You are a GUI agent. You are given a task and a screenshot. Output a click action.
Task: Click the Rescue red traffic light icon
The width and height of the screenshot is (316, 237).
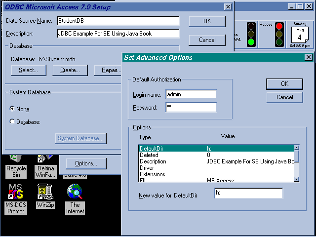click(x=279, y=34)
